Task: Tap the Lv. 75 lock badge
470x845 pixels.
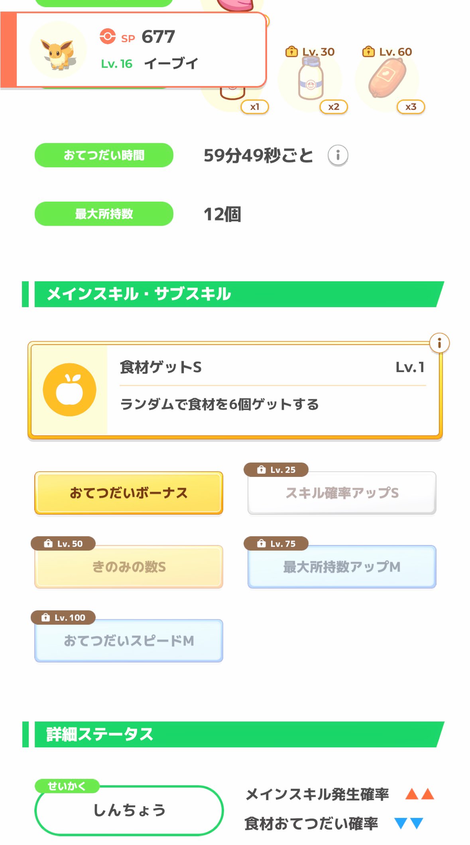Action: [276, 544]
